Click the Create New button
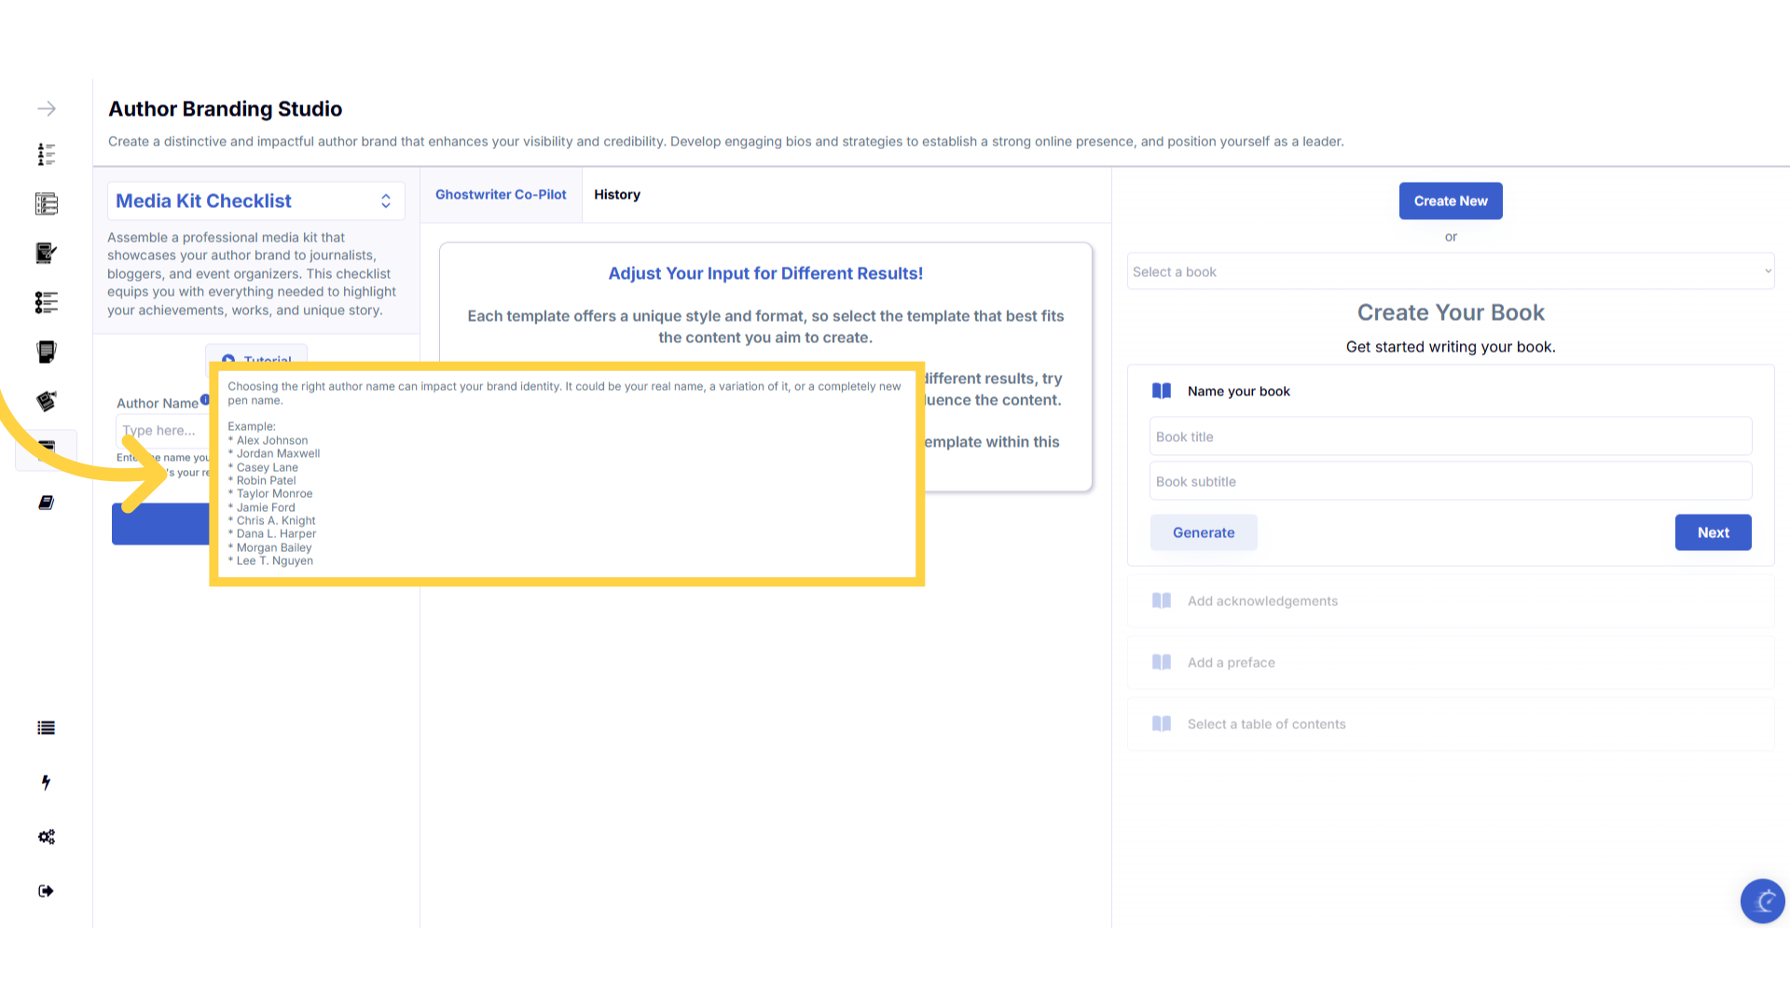This screenshot has height=1007, width=1790. point(1450,201)
